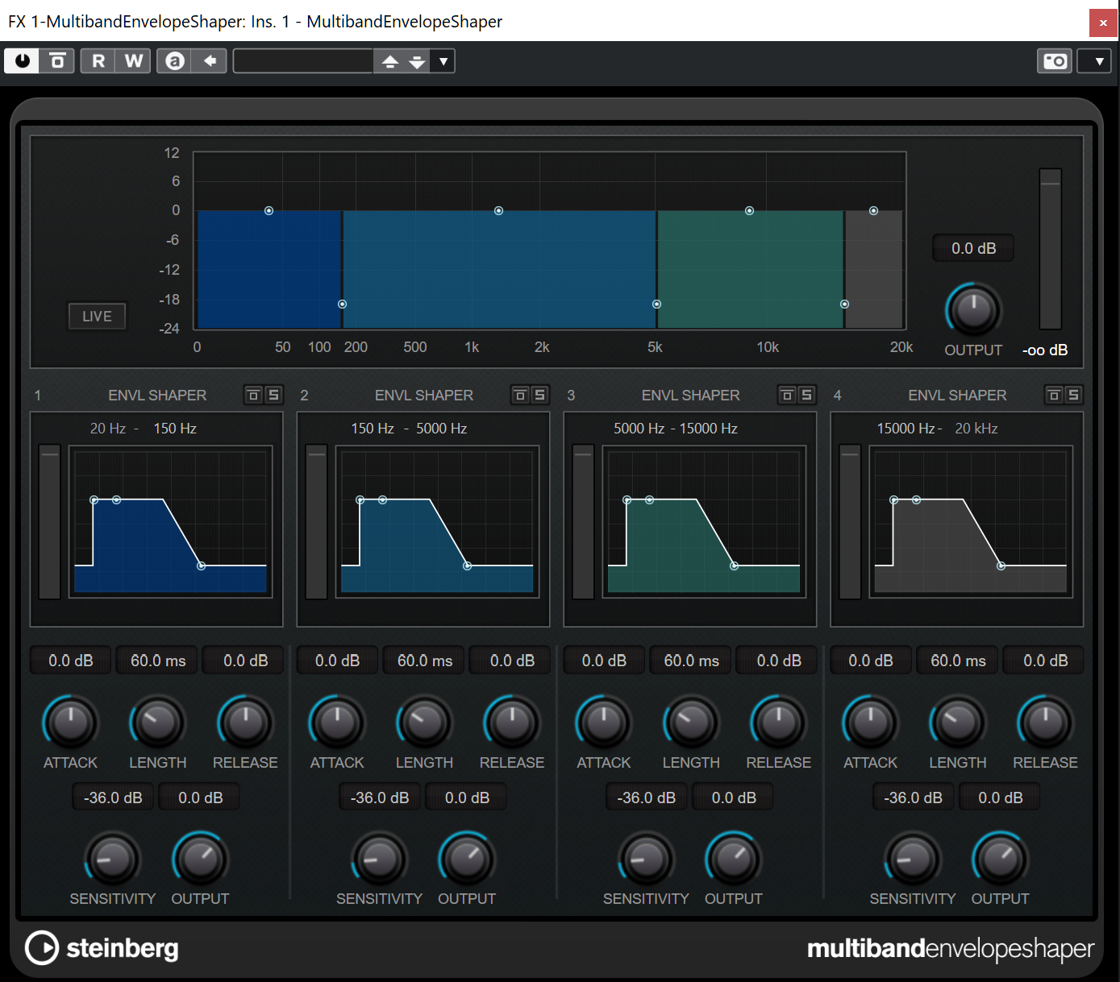This screenshot has width=1120, height=982.
Task: Click band 2 60.0 ms length field
Action: [x=425, y=661]
